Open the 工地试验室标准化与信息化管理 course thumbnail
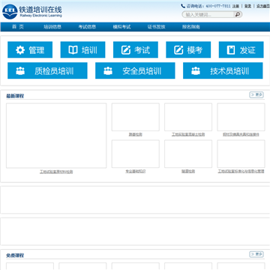Screen dimensions: 270x270 coord(241,154)
